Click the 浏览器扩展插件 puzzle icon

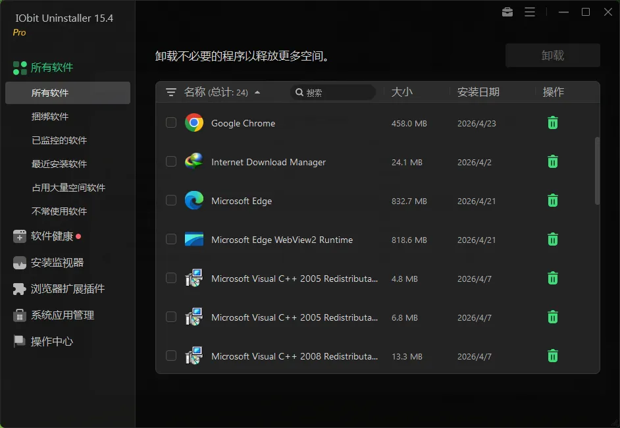pyautogui.click(x=19, y=289)
